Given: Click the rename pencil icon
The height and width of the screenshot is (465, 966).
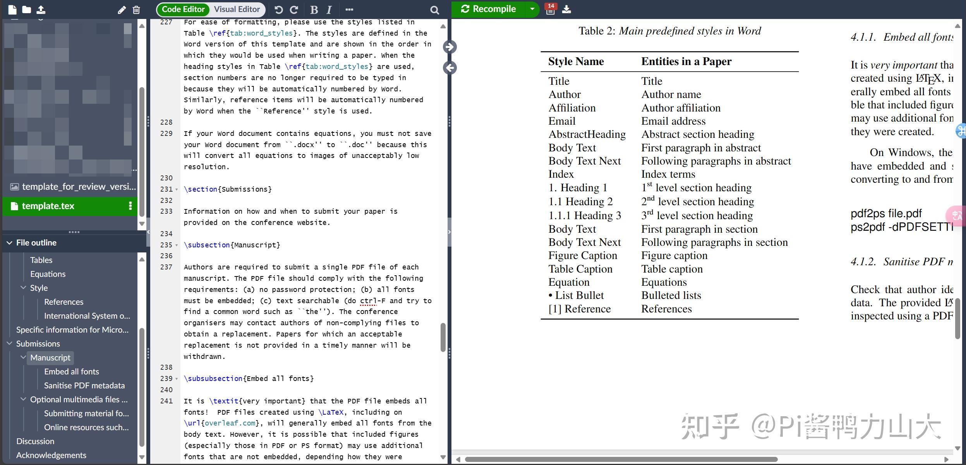Looking at the screenshot, I should pos(122,10).
